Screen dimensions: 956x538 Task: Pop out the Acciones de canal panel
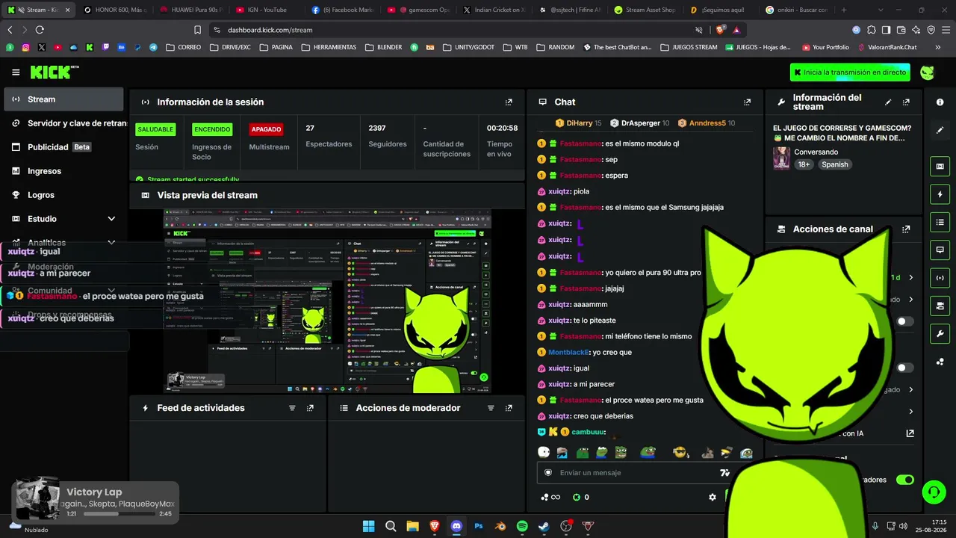tap(906, 229)
